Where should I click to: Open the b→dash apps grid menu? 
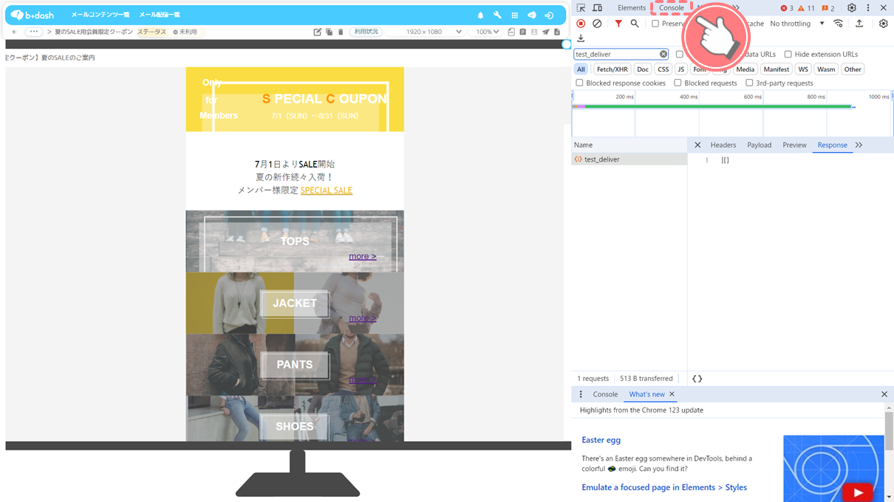pyautogui.click(x=515, y=16)
